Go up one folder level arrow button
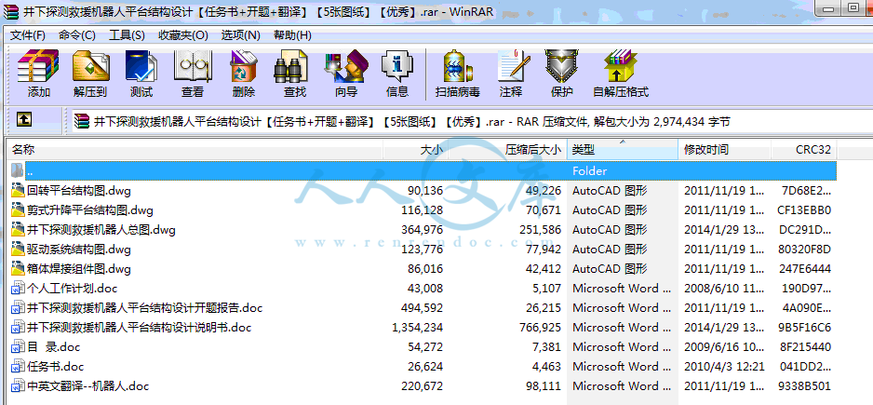 coord(24,118)
